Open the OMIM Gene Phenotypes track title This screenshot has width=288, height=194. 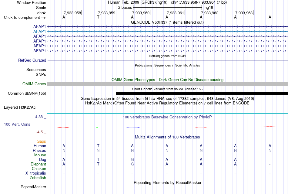click(167, 80)
